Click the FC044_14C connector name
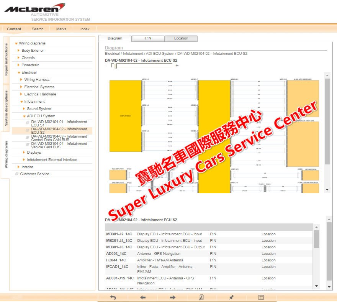 click(116, 260)
